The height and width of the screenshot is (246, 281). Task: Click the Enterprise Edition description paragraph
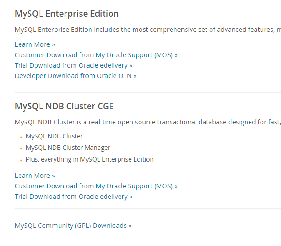tap(148, 30)
